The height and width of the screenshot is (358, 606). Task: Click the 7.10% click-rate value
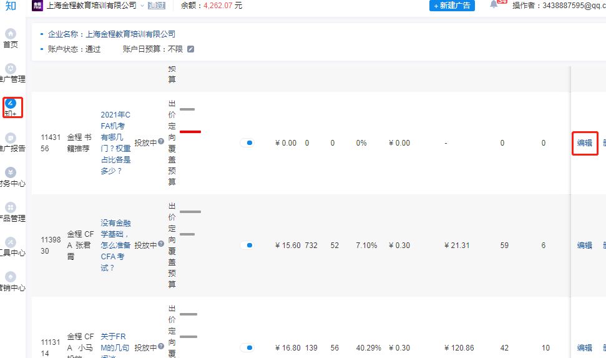click(x=366, y=246)
